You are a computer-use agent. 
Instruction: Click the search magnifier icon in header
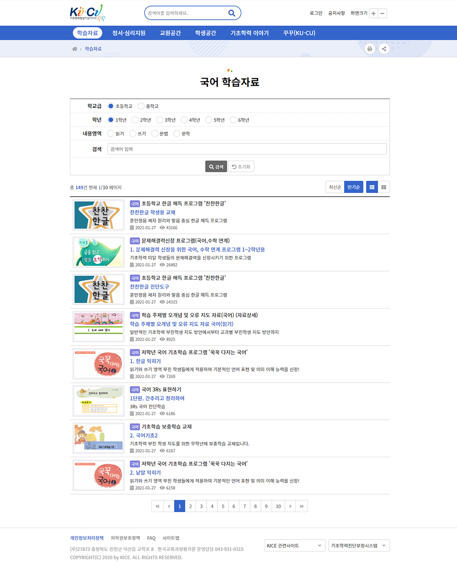click(x=232, y=13)
